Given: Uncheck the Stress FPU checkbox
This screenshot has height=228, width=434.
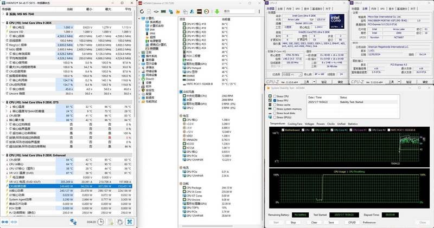Looking at the screenshot, I should tap(275, 101).
